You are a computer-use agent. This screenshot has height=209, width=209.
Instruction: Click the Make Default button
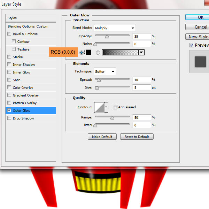102,137
